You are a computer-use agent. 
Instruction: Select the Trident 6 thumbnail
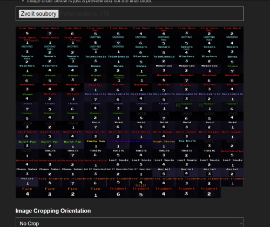coord(118,192)
